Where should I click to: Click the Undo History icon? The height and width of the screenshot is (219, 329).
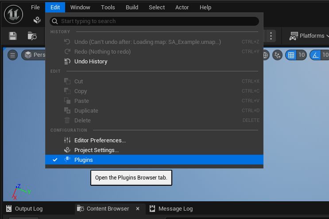(67, 62)
